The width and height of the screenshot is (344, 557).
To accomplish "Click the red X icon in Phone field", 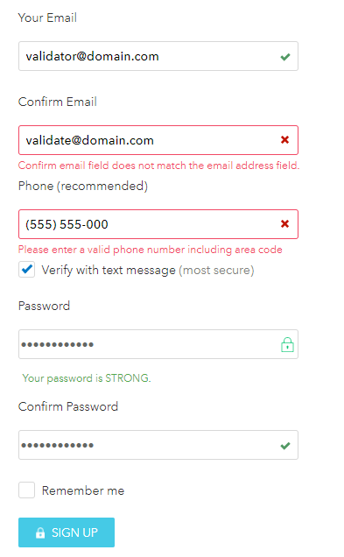I will click(284, 224).
